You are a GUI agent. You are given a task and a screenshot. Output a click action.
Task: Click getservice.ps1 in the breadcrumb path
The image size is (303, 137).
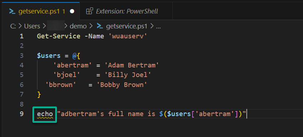127,26
